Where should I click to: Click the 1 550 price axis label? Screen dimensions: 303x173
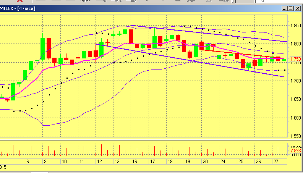coord(296,136)
